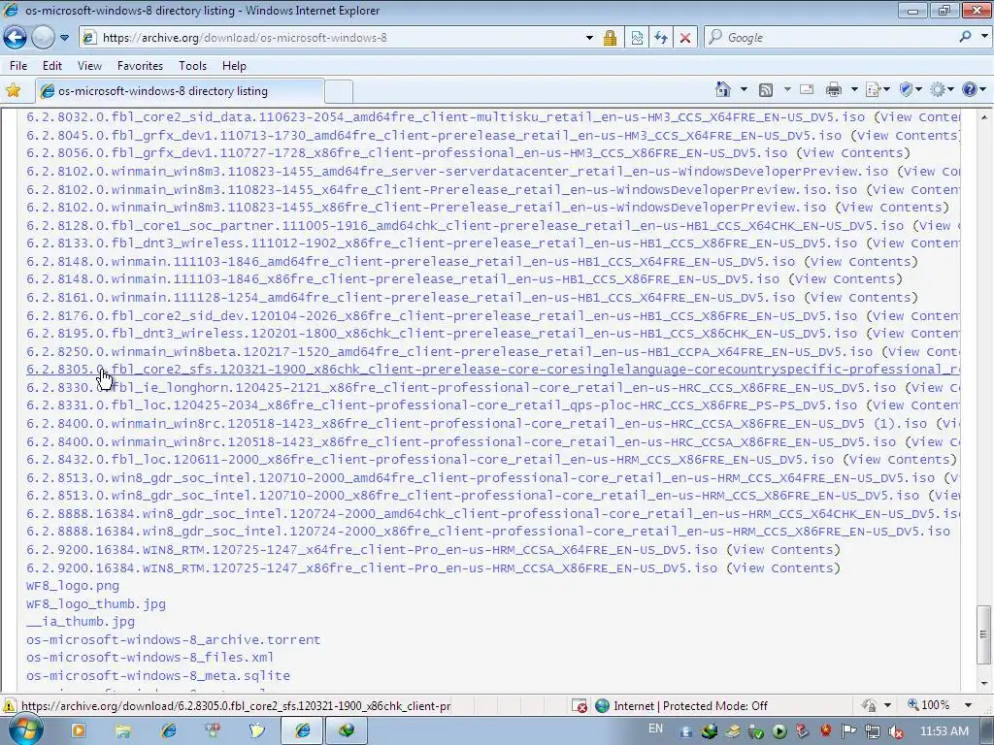
Task: Expand the address bar autocomplete dropdown arrow
Action: click(589, 38)
